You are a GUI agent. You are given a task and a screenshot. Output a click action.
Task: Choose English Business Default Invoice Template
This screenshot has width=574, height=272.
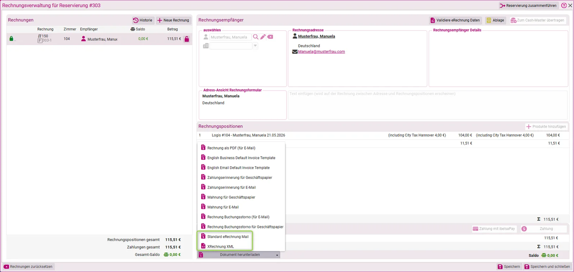(x=241, y=158)
